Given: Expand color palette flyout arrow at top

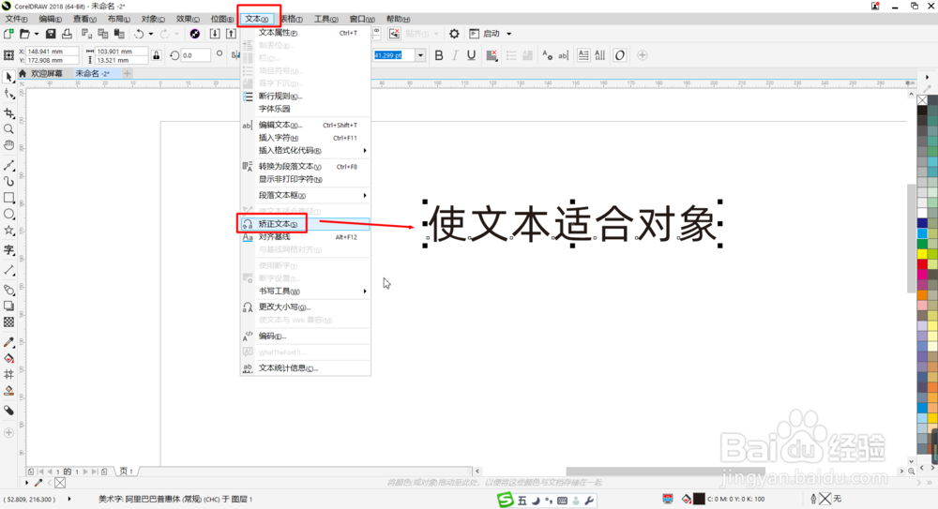Looking at the screenshot, I should [x=928, y=77].
